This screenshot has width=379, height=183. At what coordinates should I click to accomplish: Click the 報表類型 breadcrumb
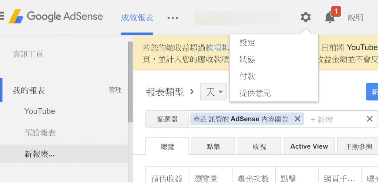(x=165, y=92)
